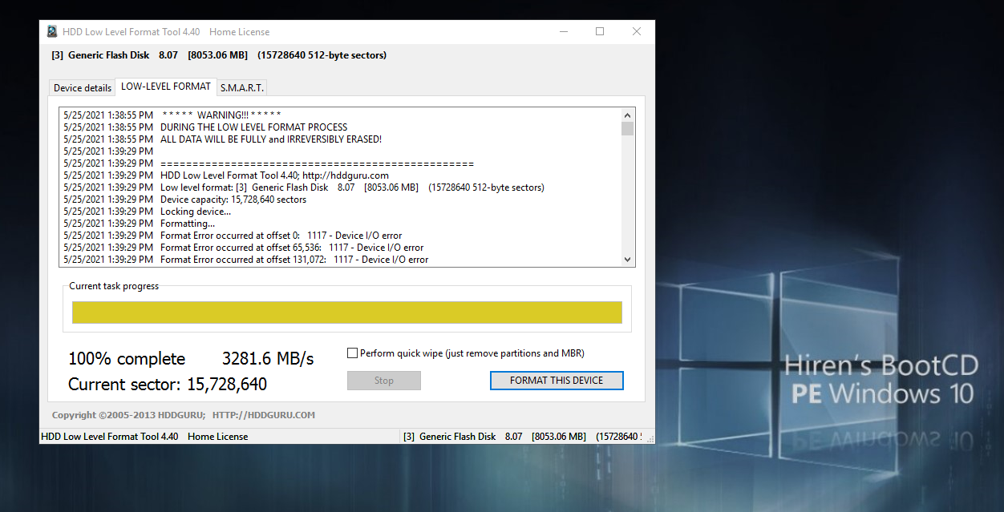This screenshot has width=1004, height=512.
Task: Select the WARNING!!! log line
Action: coord(172,115)
